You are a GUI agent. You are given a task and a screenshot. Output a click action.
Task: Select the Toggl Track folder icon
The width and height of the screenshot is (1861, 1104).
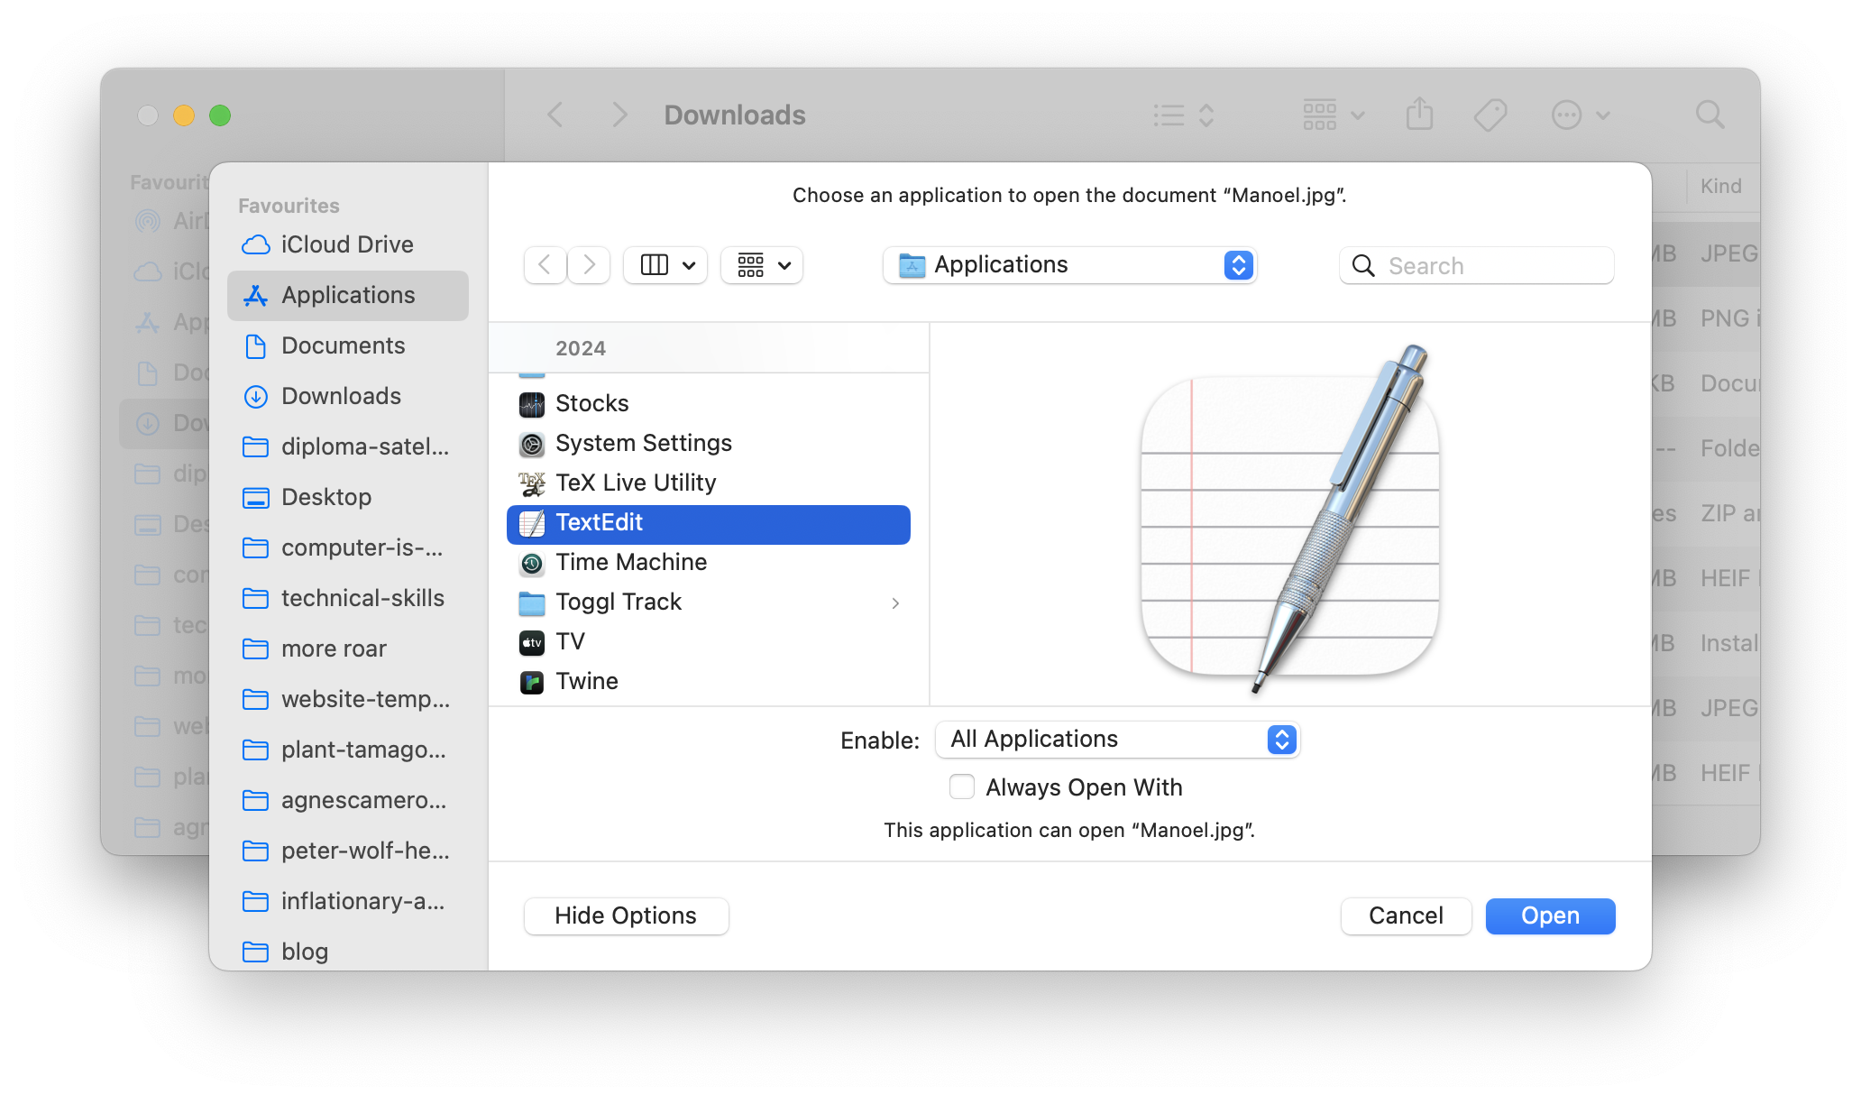click(532, 603)
